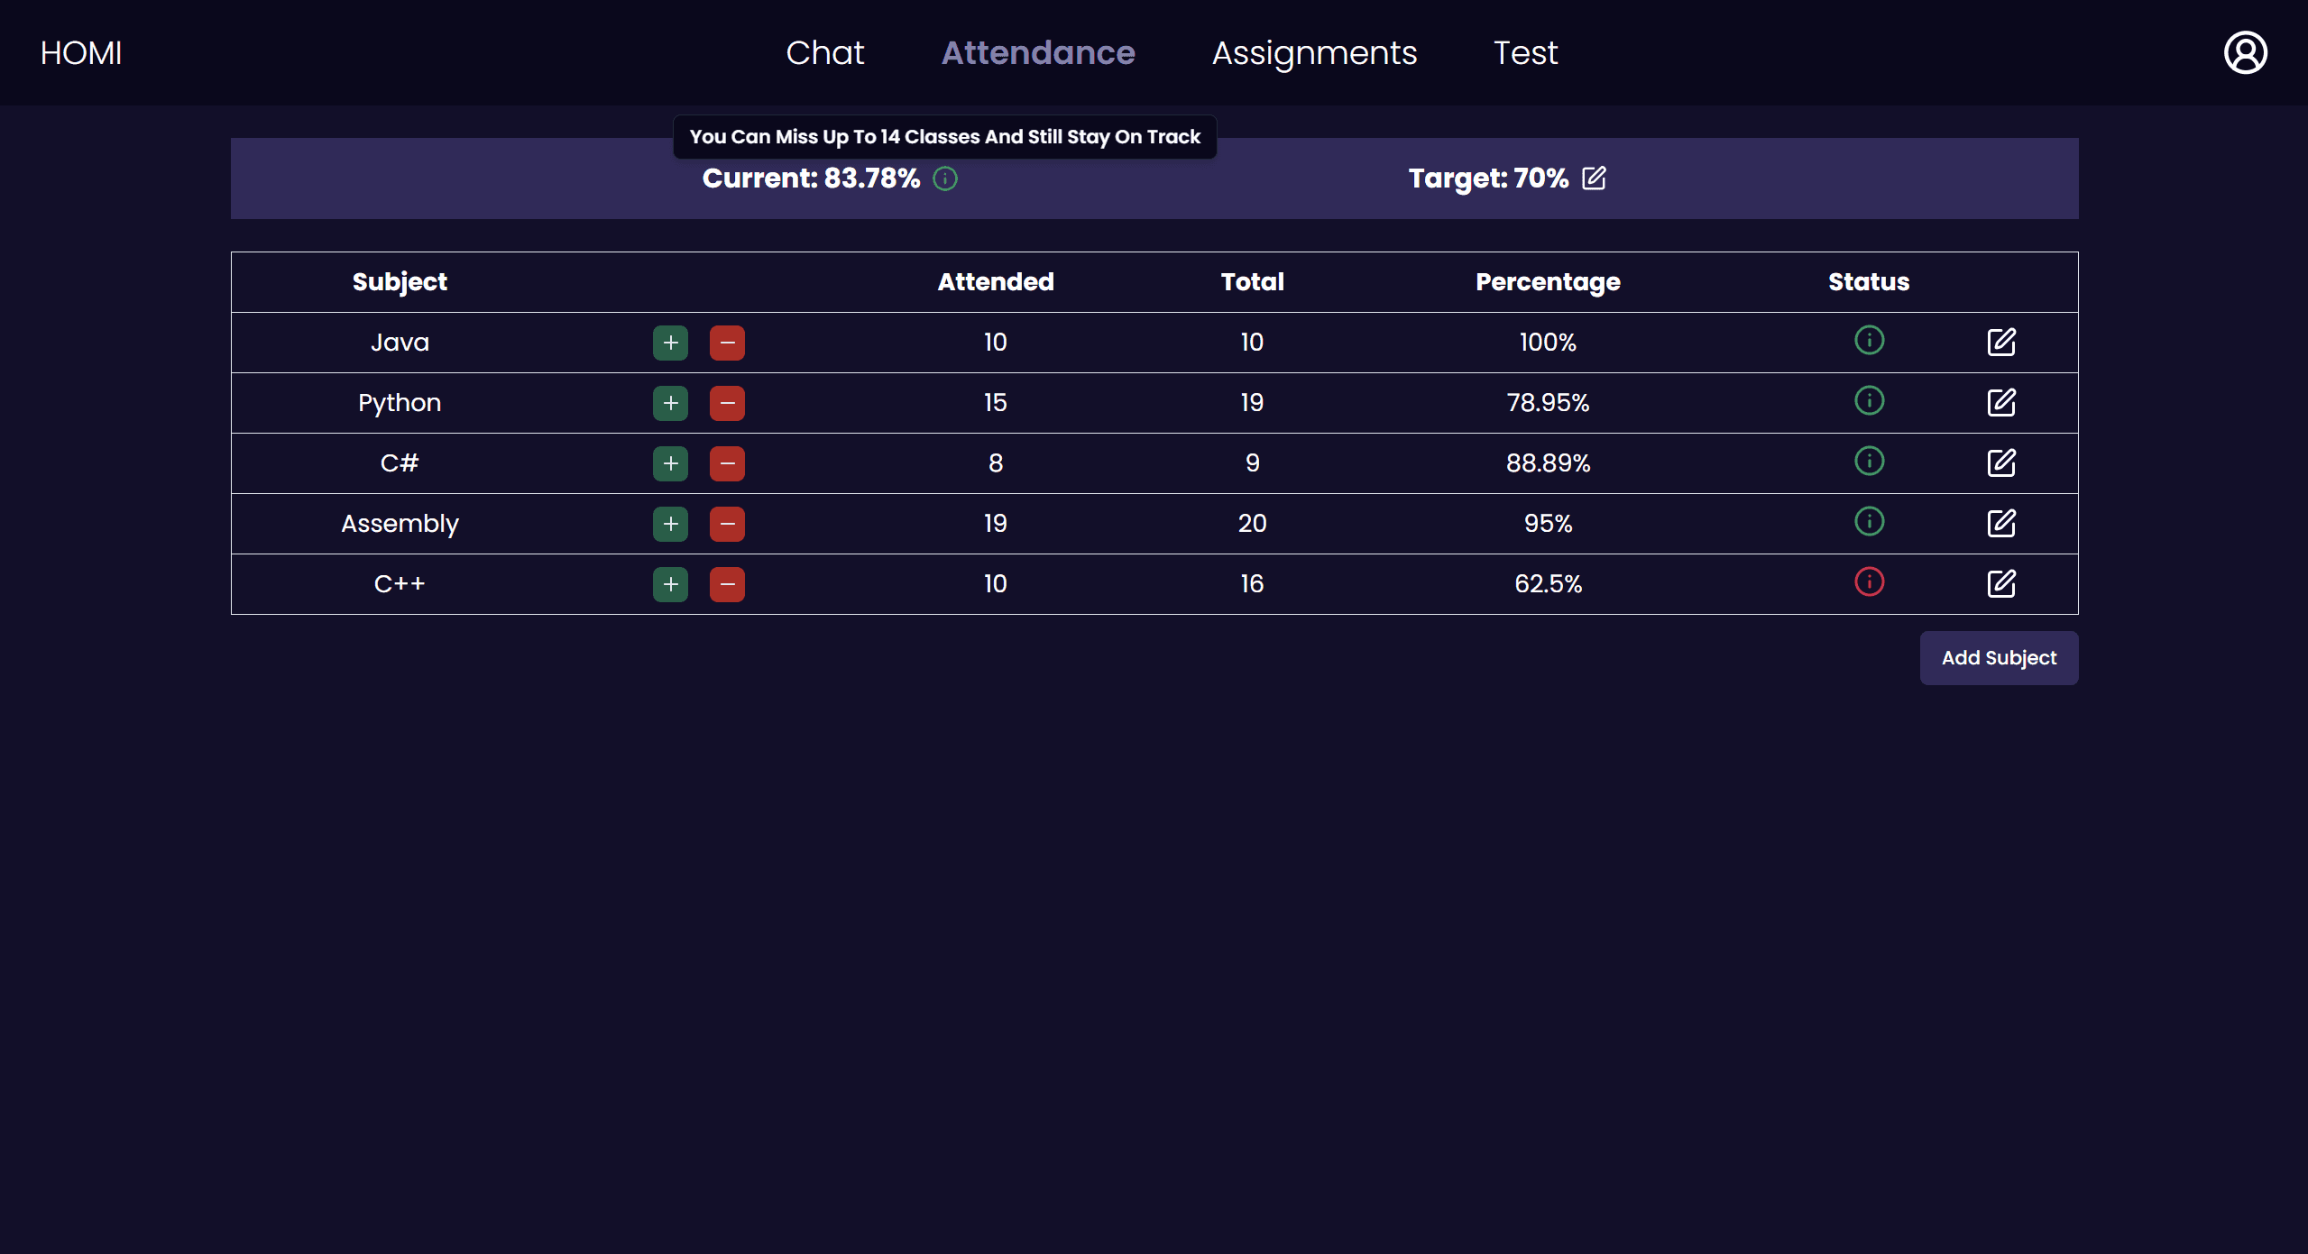Open the Attendance tab
This screenshot has width=2308, height=1254.
[x=1038, y=52]
